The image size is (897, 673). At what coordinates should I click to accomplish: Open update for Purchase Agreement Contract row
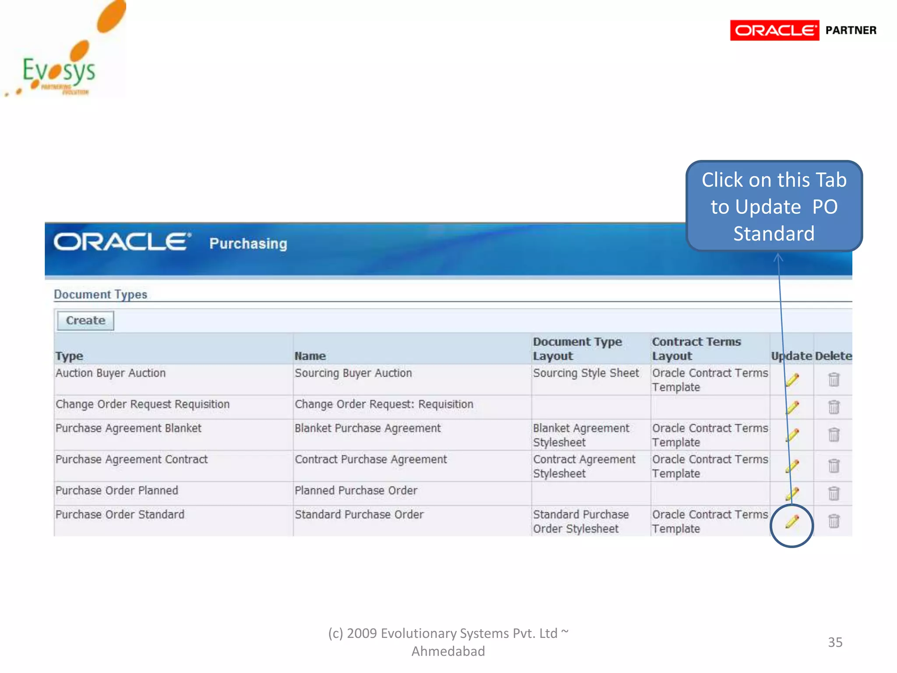(x=792, y=466)
